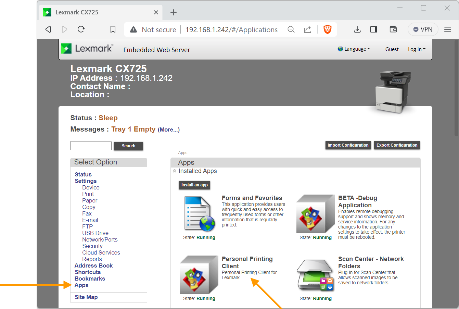Select the Lexmark CX725 browser tab
The height and width of the screenshot is (309, 459).
point(101,12)
